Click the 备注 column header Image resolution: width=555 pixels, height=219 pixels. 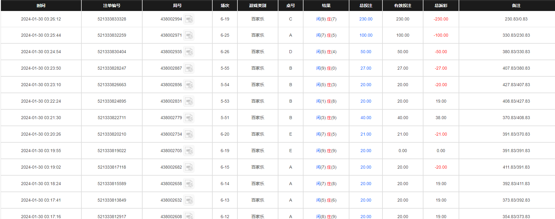pyautogui.click(x=516, y=5)
